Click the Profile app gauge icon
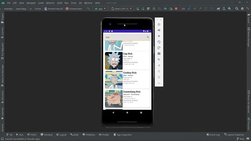Viewport: 251px width, 141px height. (165, 9)
